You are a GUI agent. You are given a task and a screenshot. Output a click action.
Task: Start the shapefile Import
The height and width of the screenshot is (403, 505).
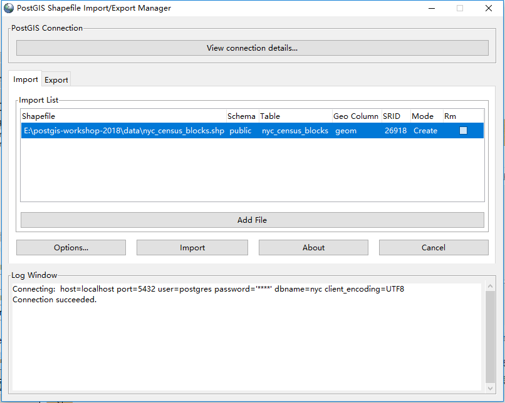[192, 248]
